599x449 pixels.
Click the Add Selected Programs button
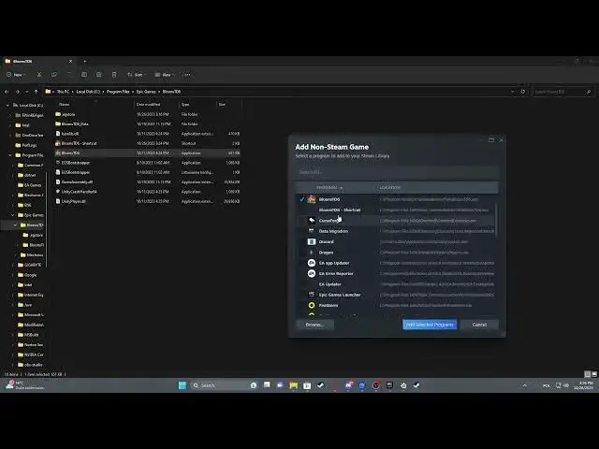coord(430,325)
